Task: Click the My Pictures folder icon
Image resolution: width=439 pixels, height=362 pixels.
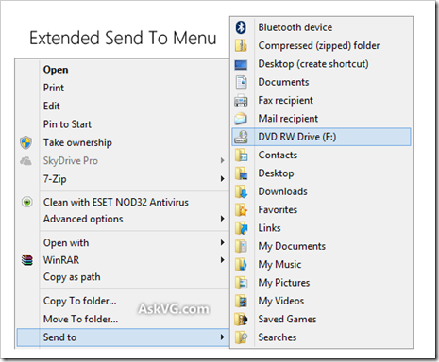Action: pyautogui.click(x=242, y=283)
